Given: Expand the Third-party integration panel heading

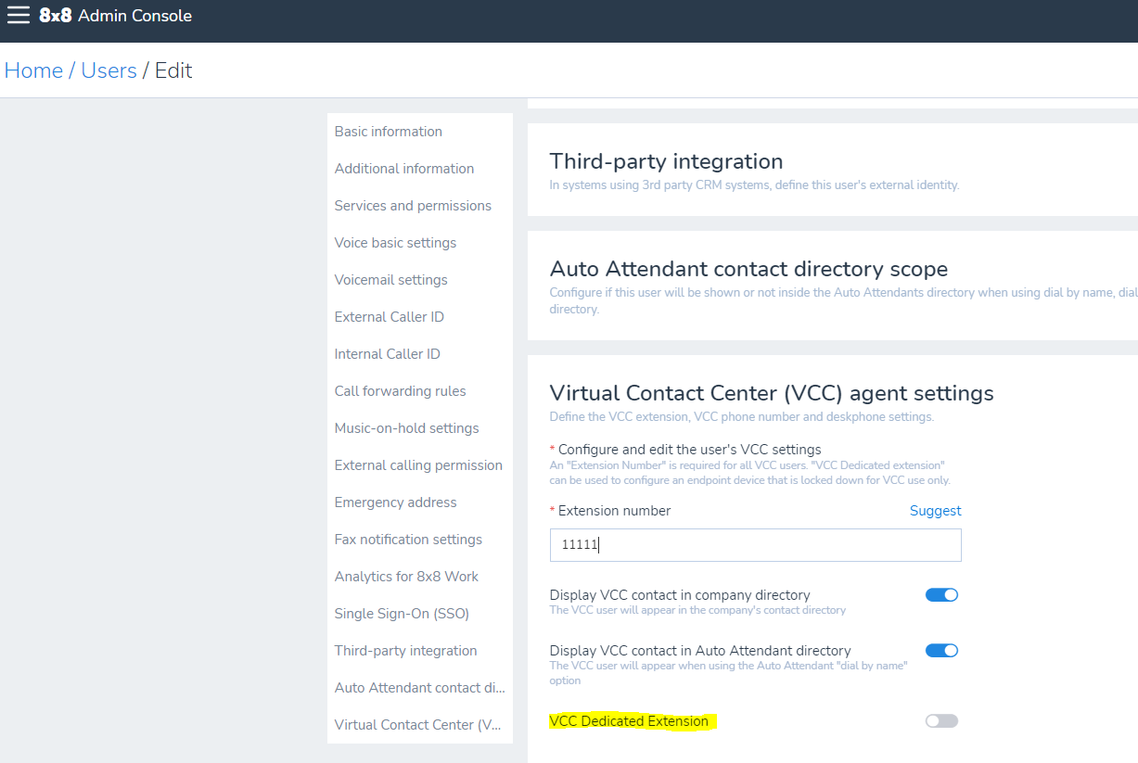Looking at the screenshot, I should tap(667, 161).
